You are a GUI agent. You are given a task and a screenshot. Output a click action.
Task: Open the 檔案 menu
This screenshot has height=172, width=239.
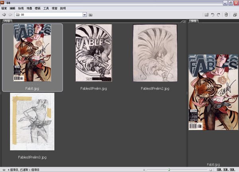coord(4,8)
